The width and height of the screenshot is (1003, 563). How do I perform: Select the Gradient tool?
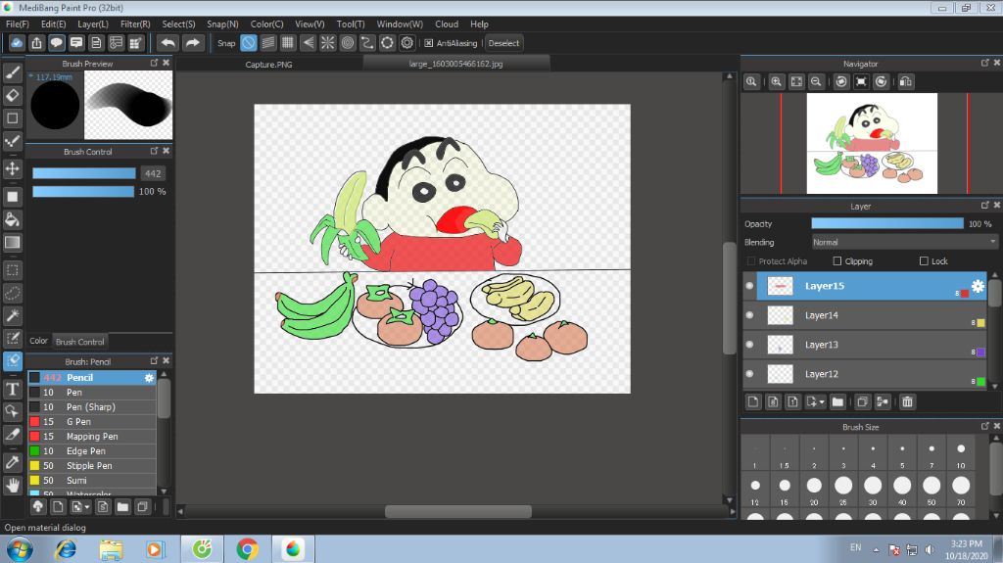12,243
